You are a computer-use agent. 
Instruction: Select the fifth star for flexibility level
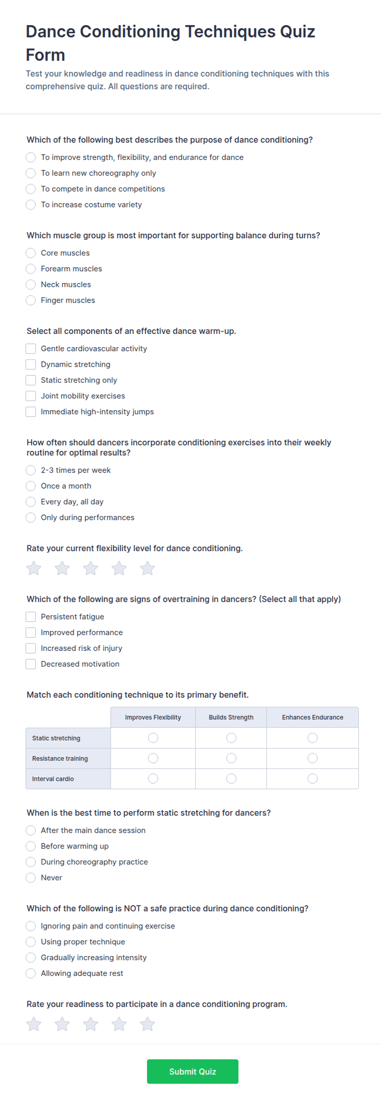tap(148, 568)
